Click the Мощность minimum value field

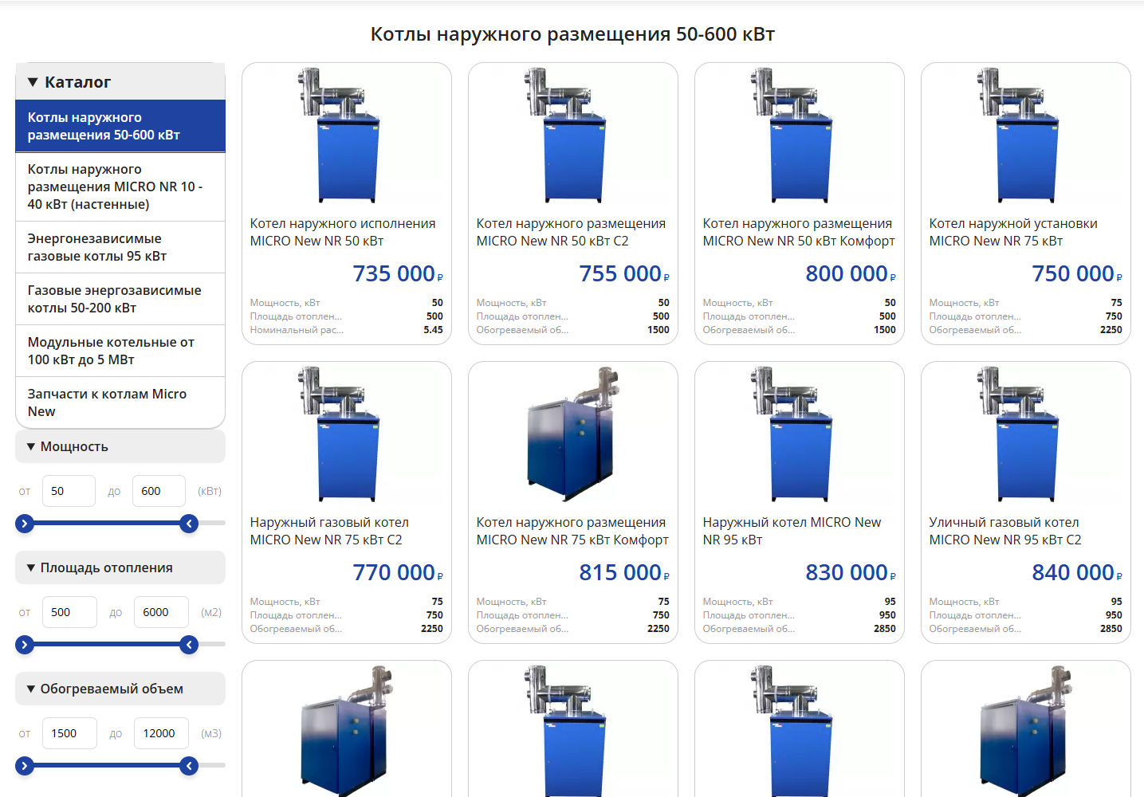point(69,491)
